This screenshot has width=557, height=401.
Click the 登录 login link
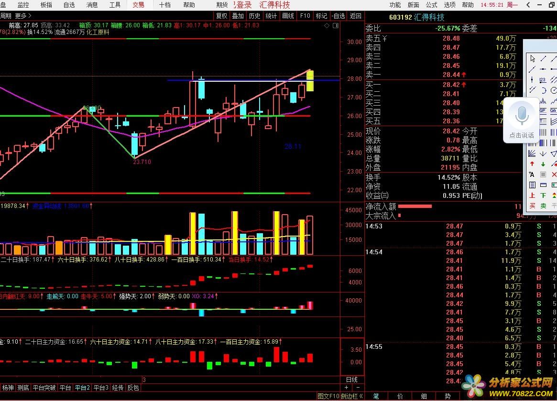click(243, 5)
